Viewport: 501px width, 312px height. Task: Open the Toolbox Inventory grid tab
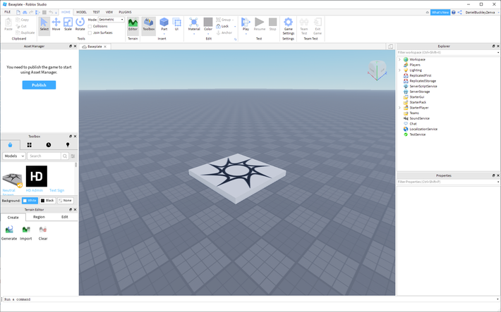29,145
